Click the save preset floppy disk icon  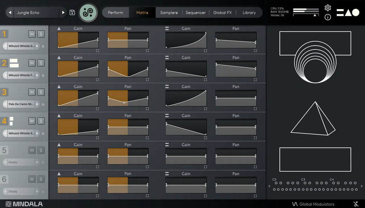point(72,12)
